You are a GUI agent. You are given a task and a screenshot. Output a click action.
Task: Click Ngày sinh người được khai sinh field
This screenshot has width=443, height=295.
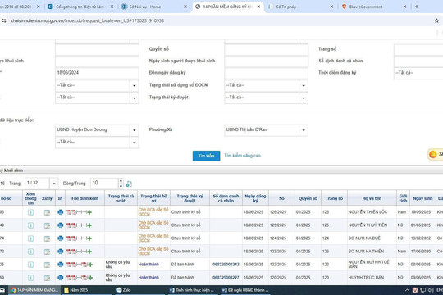coord(266,61)
